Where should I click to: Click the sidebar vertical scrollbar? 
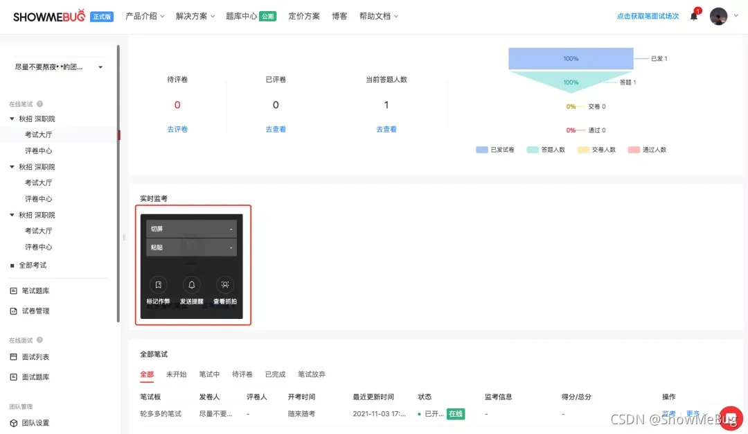point(118,184)
